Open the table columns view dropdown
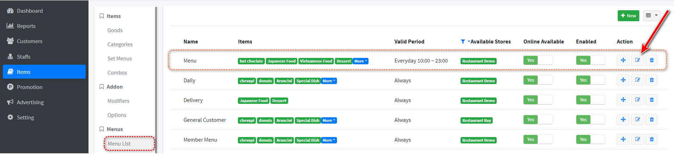 tap(651, 16)
